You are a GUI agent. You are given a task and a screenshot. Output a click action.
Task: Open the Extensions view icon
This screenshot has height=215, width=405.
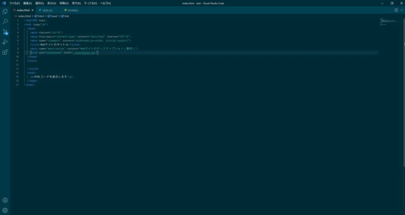5,52
